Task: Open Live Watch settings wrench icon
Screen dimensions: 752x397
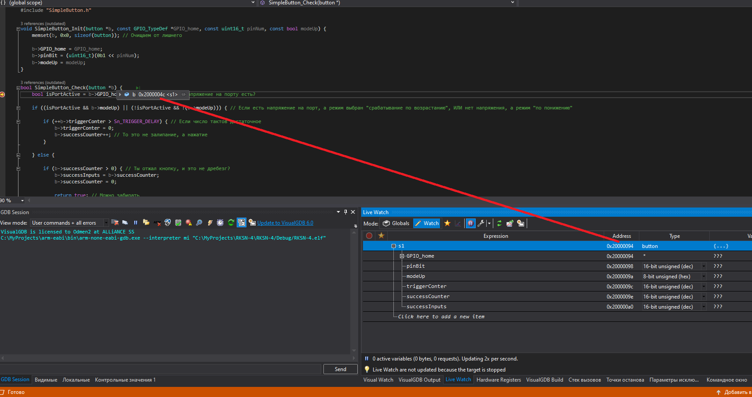Action: [x=481, y=223]
